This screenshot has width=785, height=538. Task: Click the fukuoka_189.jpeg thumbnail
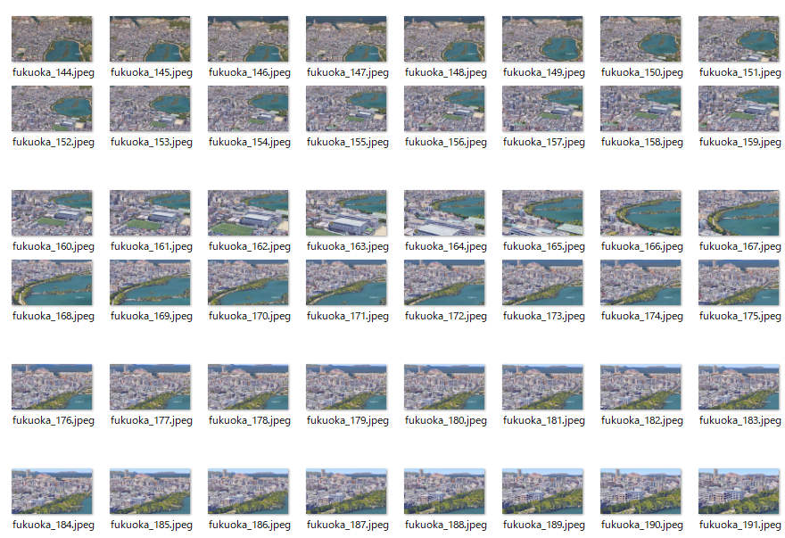coord(542,492)
